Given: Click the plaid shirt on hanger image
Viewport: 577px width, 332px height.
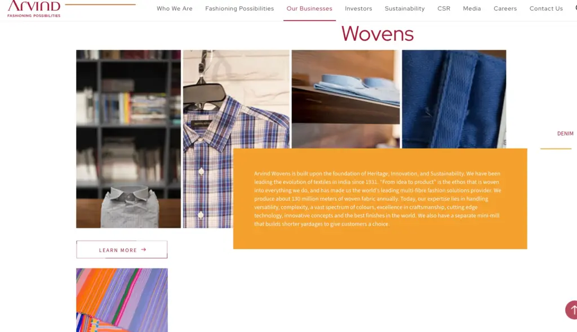Looking at the screenshot, I should [208, 139].
